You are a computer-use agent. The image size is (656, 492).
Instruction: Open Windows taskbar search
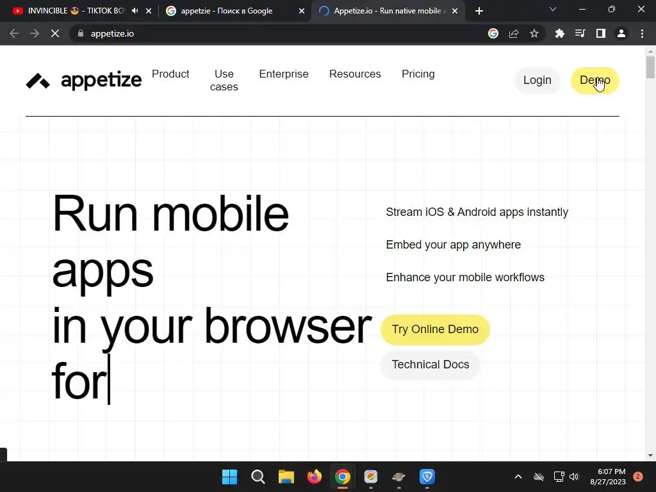(x=258, y=477)
